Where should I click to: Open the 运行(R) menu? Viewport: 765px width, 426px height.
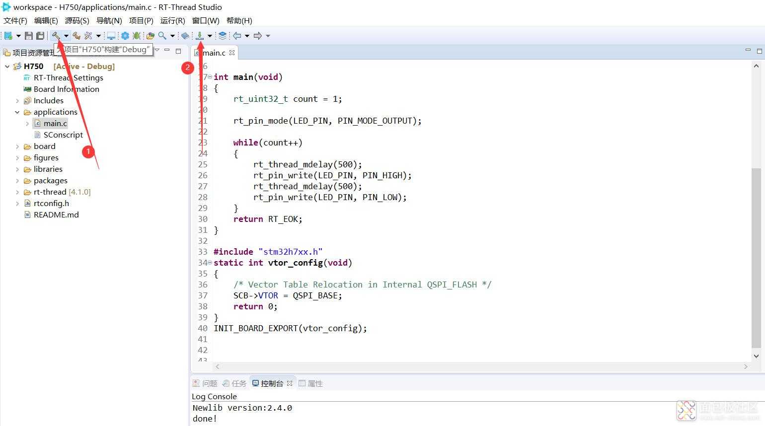172,20
